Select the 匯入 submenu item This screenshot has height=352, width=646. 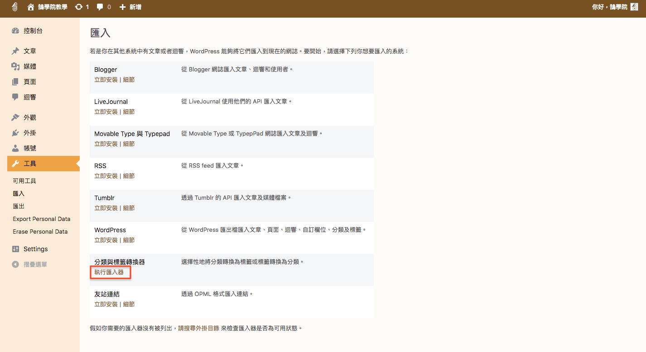point(19,193)
